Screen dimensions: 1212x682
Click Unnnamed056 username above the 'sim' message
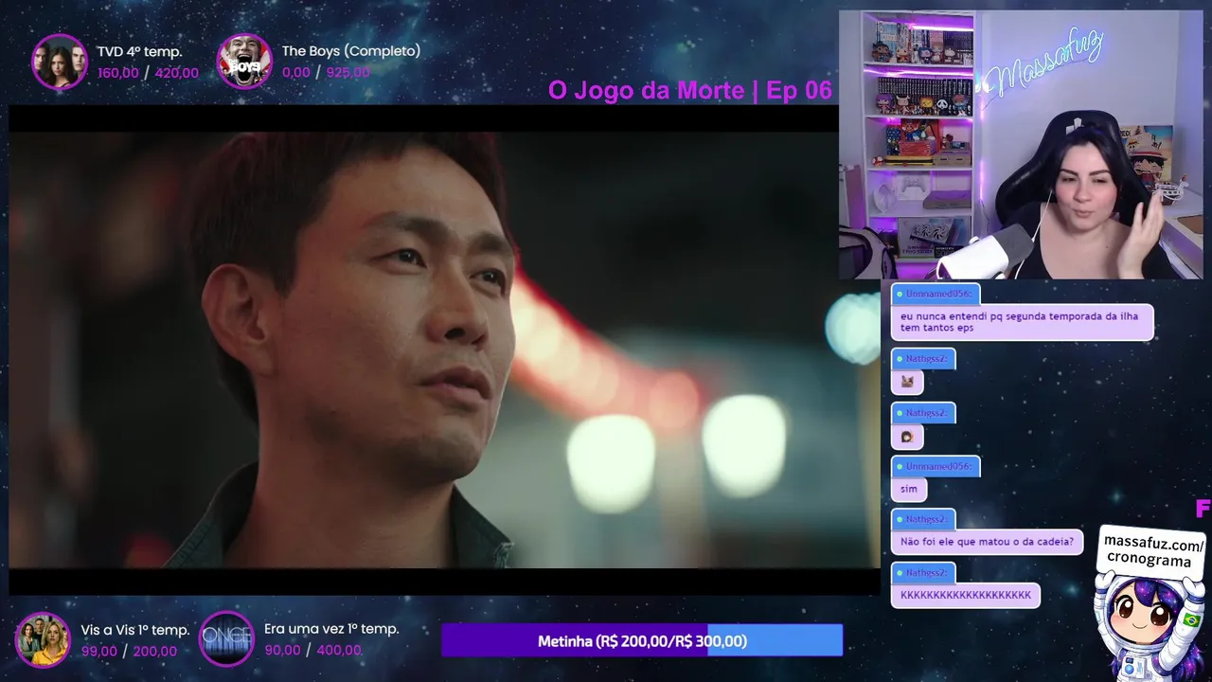tap(936, 466)
